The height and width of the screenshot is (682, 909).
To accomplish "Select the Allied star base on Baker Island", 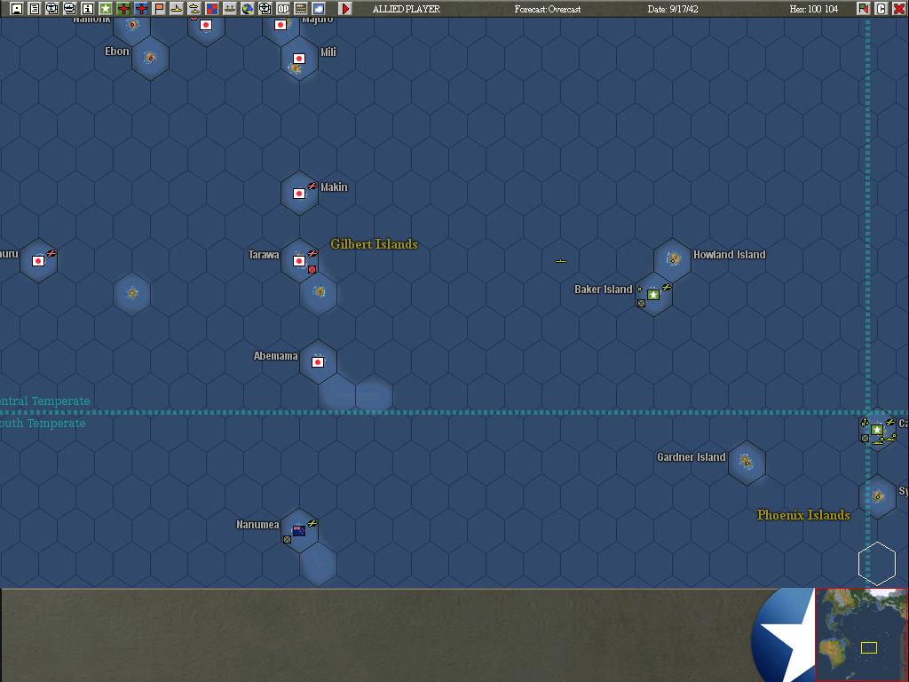I will point(653,295).
